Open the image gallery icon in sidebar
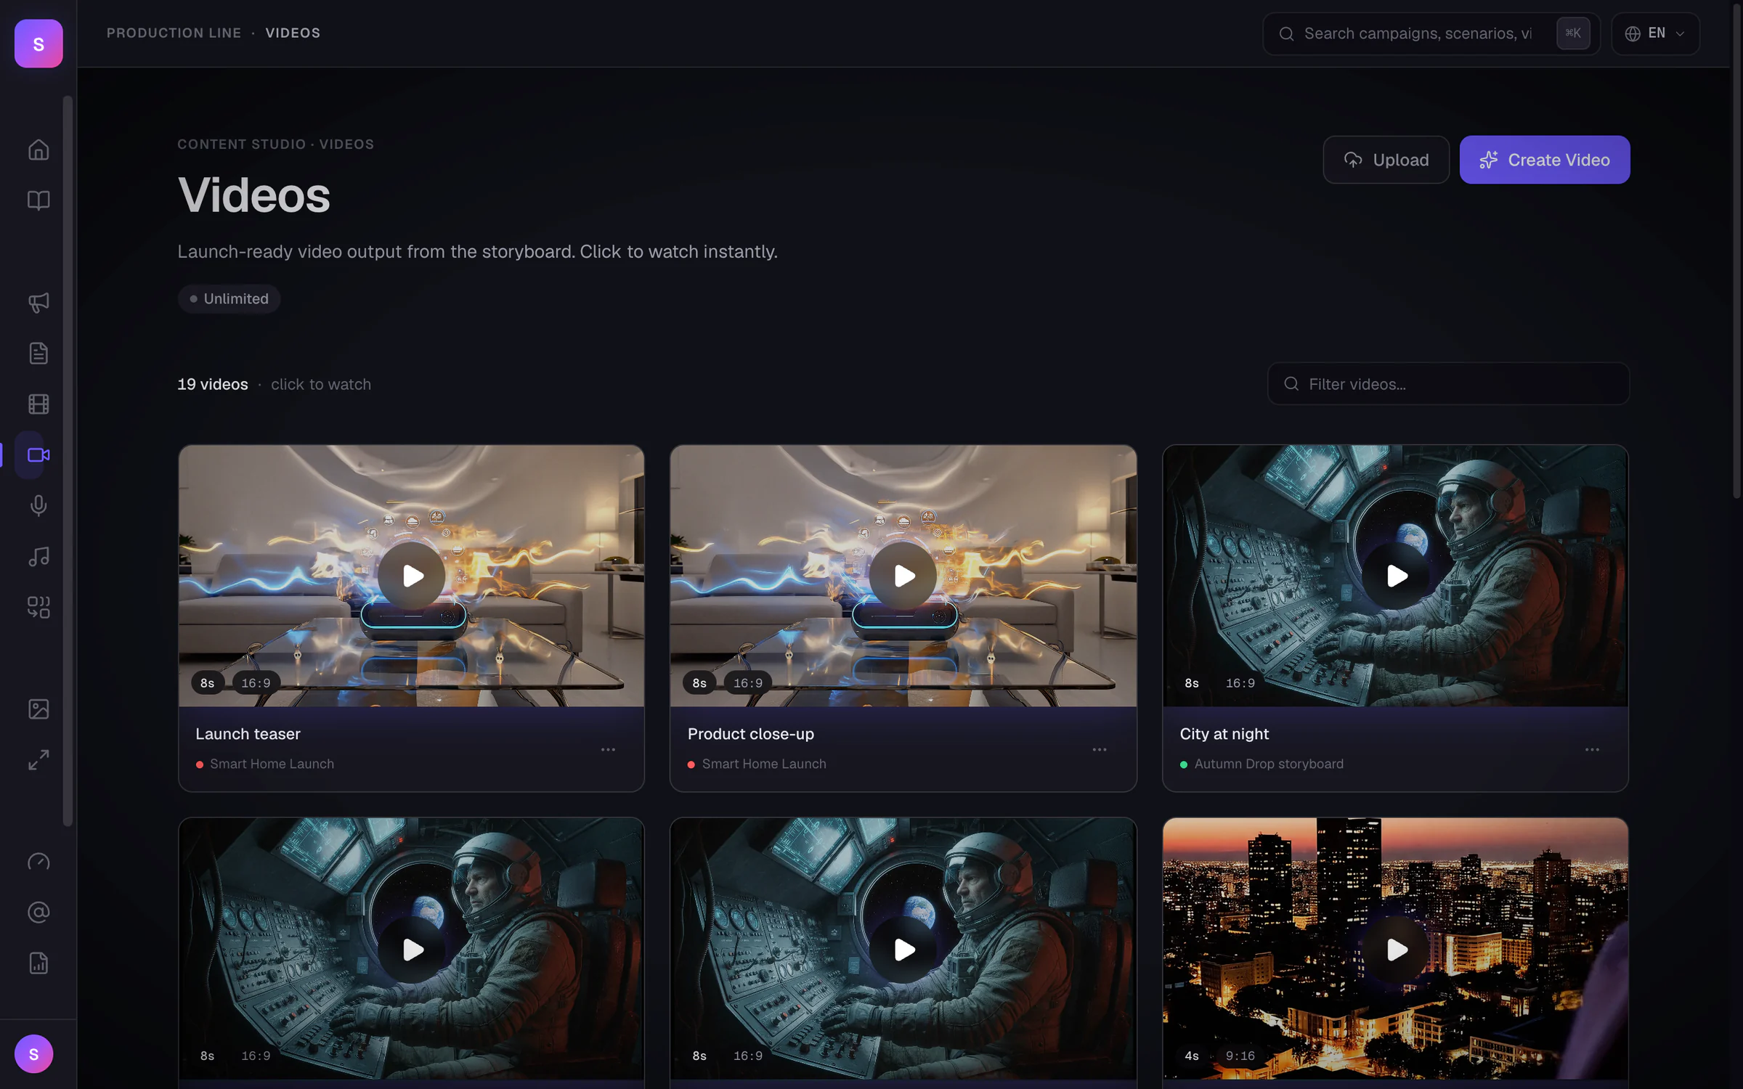Viewport: 1743px width, 1089px height. pos(38,709)
